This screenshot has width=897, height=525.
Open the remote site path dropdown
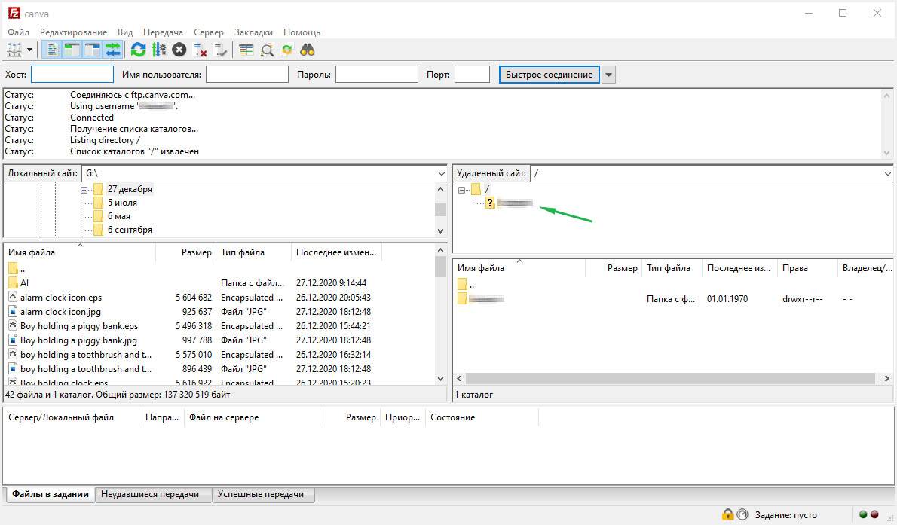point(887,173)
